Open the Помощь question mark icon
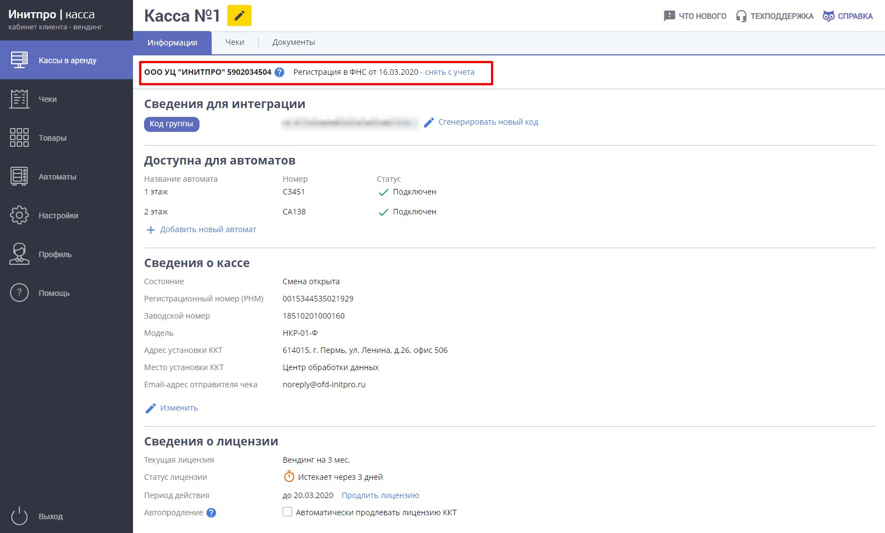 (x=19, y=293)
